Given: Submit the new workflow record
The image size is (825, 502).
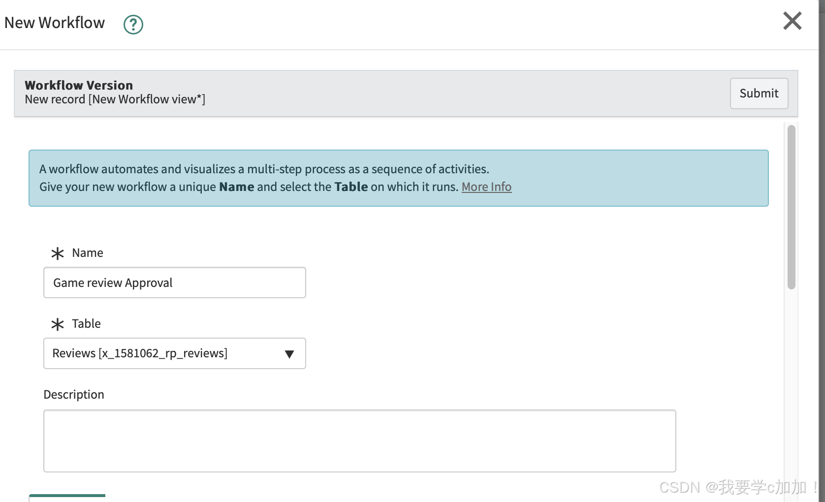Looking at the screenshot, I should pos(759,94).
